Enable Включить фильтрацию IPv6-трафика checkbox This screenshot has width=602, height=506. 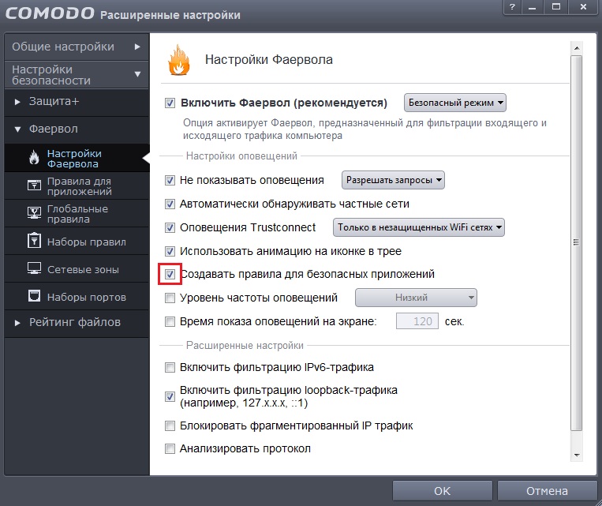[x=170, y=367]
